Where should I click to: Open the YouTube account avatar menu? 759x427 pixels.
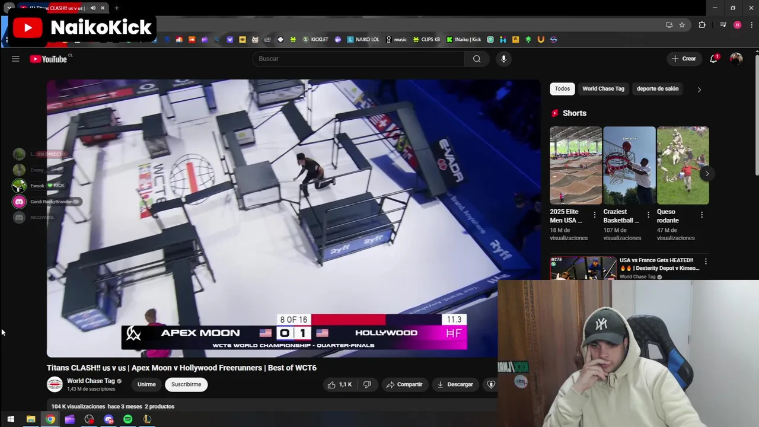click(736, 59)
